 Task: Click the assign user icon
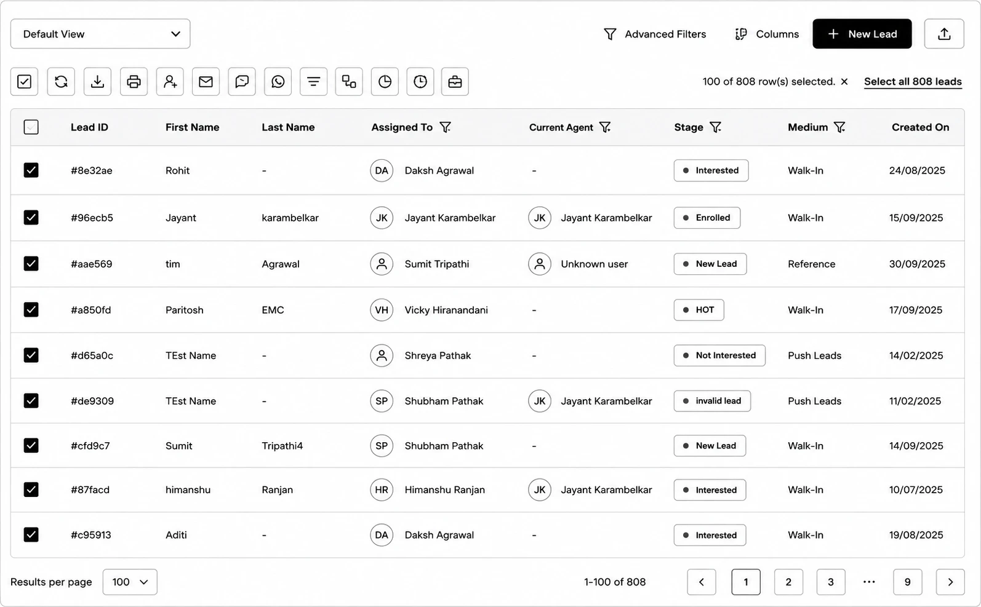pyautogui.click(x=170, y=81)
